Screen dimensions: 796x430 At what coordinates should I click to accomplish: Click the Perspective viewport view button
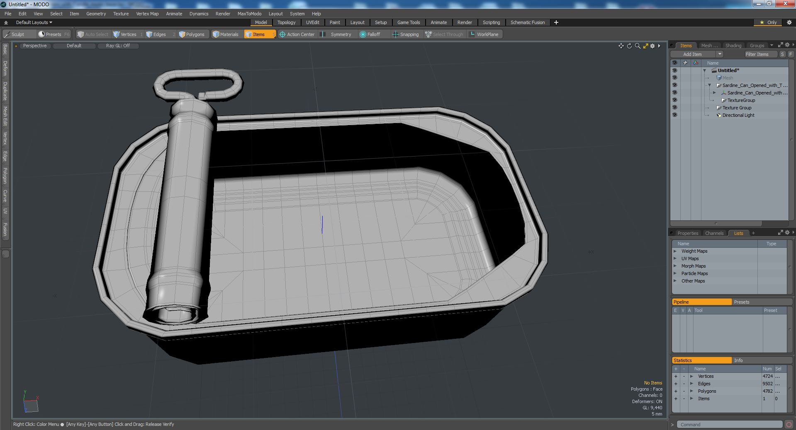pos(35,46)
